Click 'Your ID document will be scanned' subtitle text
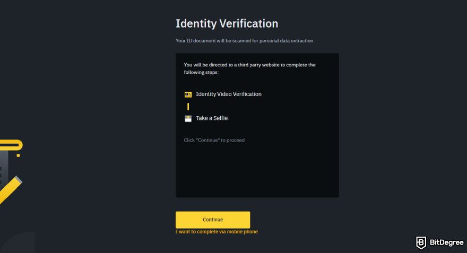Viewport: 467px width, 253px height. tap(245, 40)
